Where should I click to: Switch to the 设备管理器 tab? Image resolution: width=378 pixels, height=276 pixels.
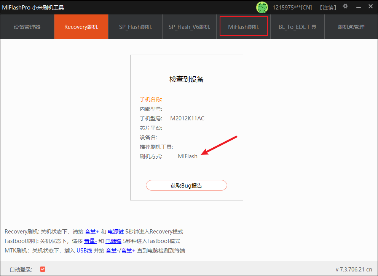click(27, 27)
